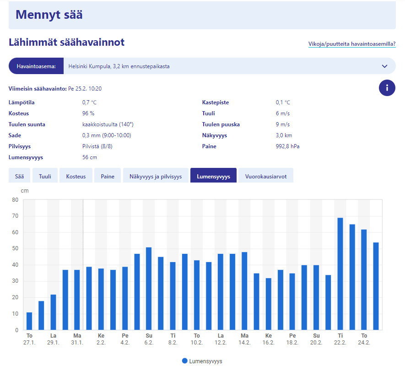The height and width of the screenshot is (371, 405).
Task: Show the Paine tab
Action: coord(108,177)
